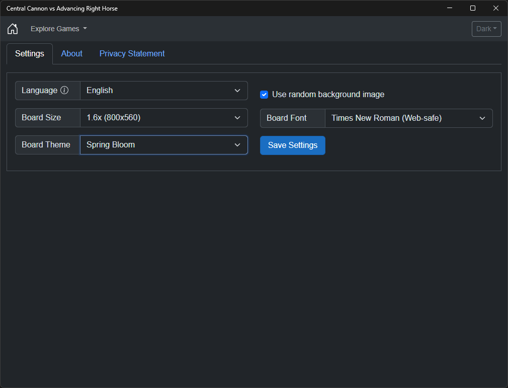Open the Language dropdown
The image size is (508, 388).
(x=163, y=91)
